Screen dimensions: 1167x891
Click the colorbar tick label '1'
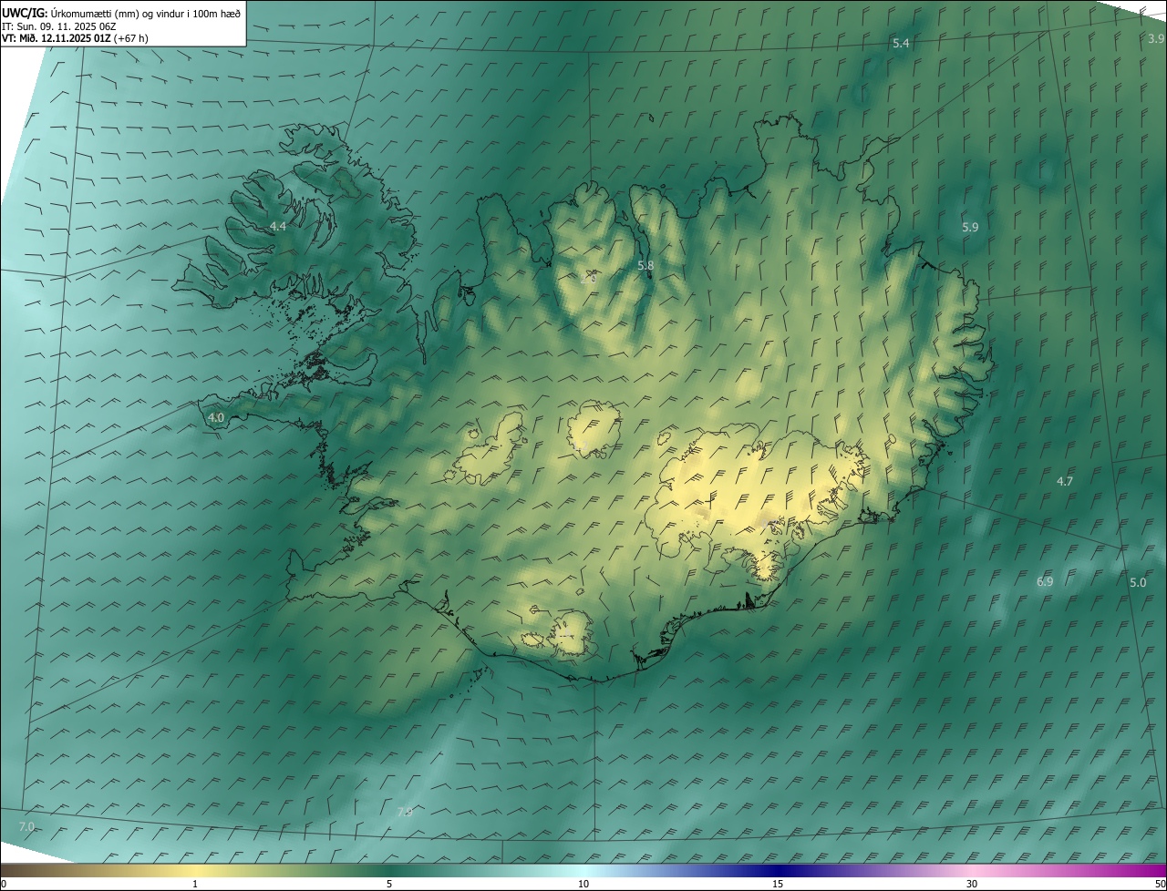195,884
